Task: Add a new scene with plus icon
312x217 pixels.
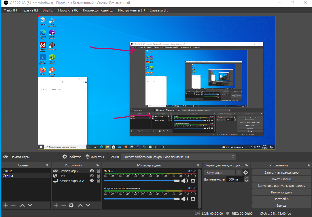Action: pyautogui.click(x=6, y=205)
